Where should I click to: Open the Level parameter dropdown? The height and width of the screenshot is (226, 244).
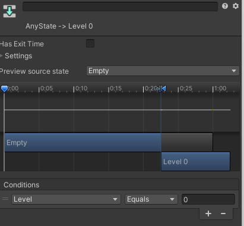66,199
